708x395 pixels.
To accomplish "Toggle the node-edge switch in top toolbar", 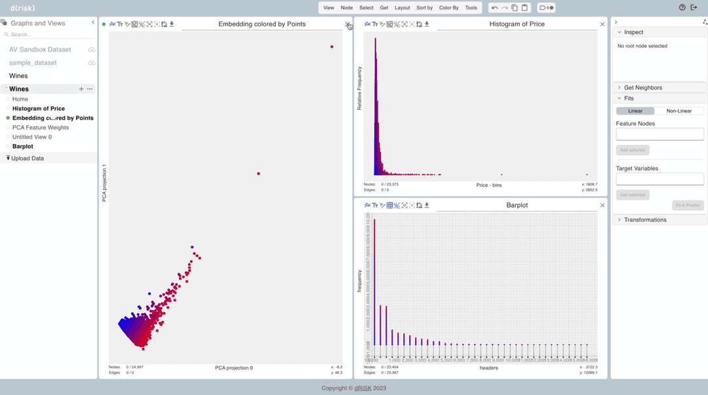I will point(546,8).
